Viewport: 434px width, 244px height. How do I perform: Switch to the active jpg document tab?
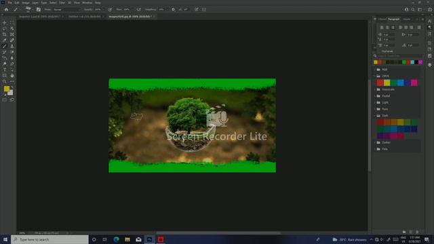[x=130, y=16]
